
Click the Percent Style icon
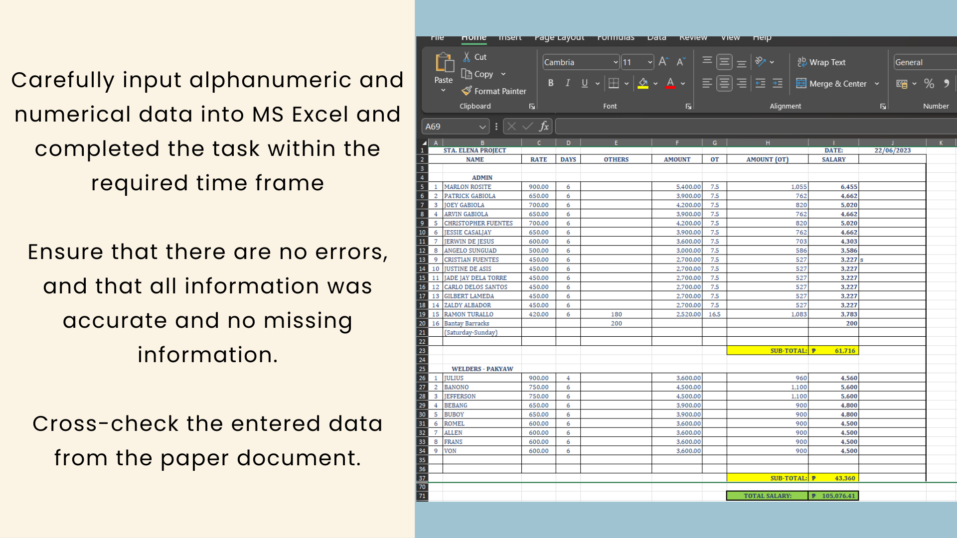tap(929, 84)
